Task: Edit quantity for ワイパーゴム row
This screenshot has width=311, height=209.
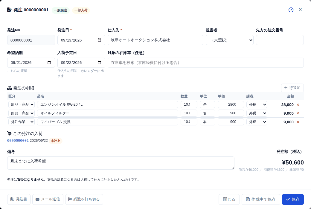Action: tap(189, 122)
